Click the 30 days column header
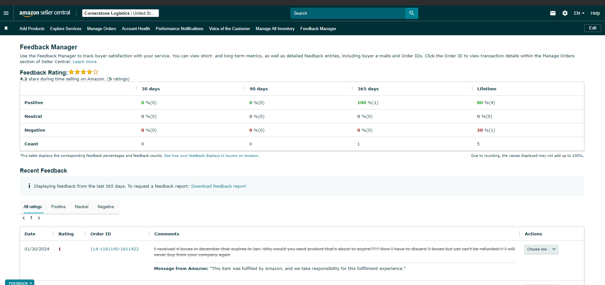 (151, 89)
